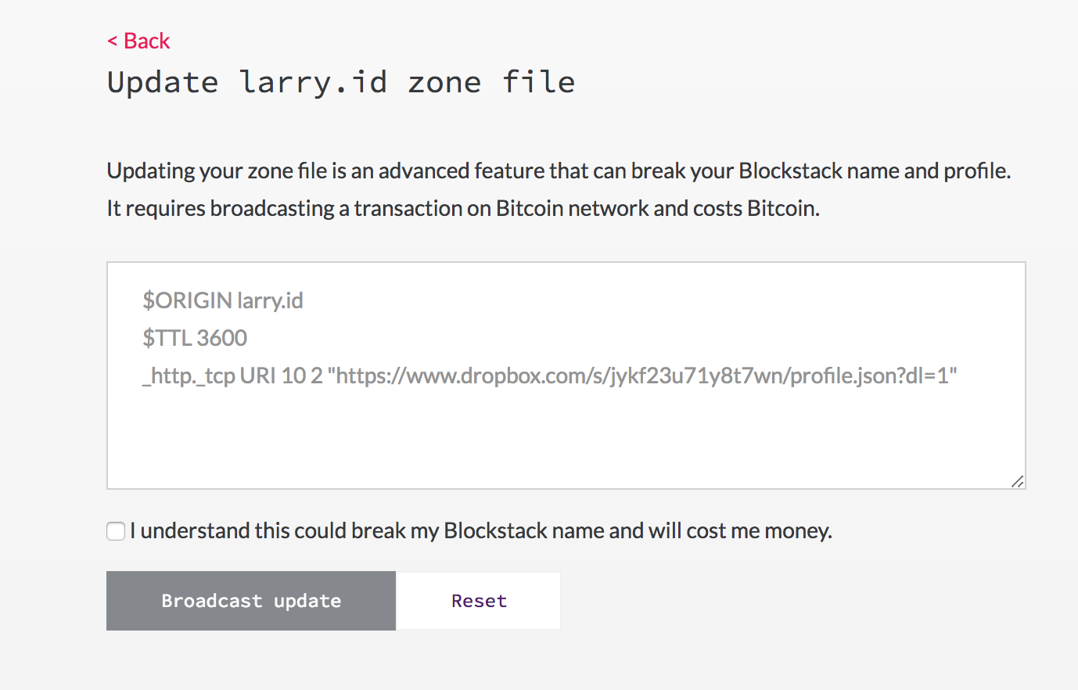Select the $TTL 3600 line in the editor
This screenshot has width=1078, height=690.
[x=195, y=338]
